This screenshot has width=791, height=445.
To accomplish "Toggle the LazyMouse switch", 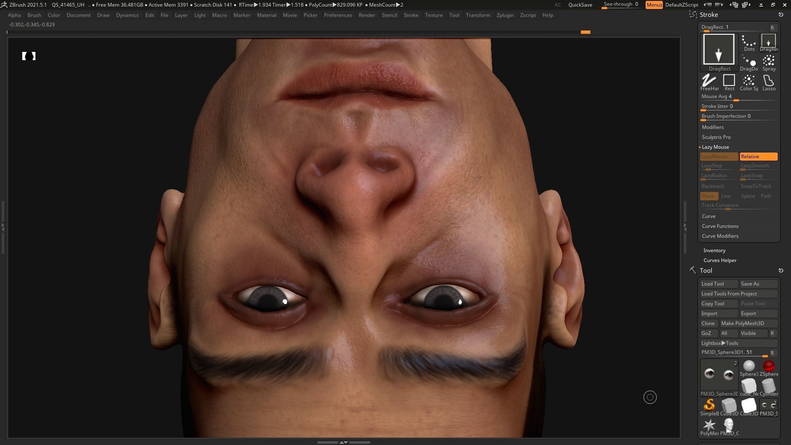I will click(x=719, y=157).
